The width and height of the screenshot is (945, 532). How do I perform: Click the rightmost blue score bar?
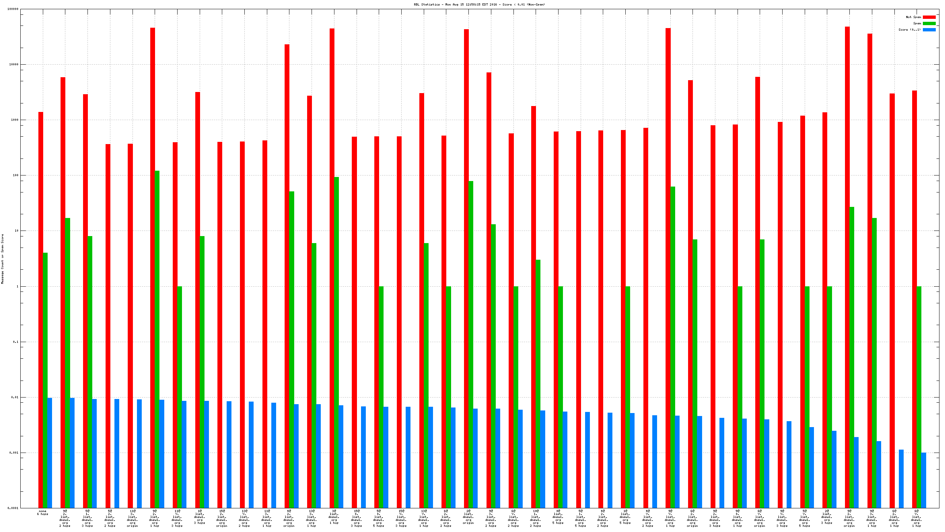click(x=924, y=480)
